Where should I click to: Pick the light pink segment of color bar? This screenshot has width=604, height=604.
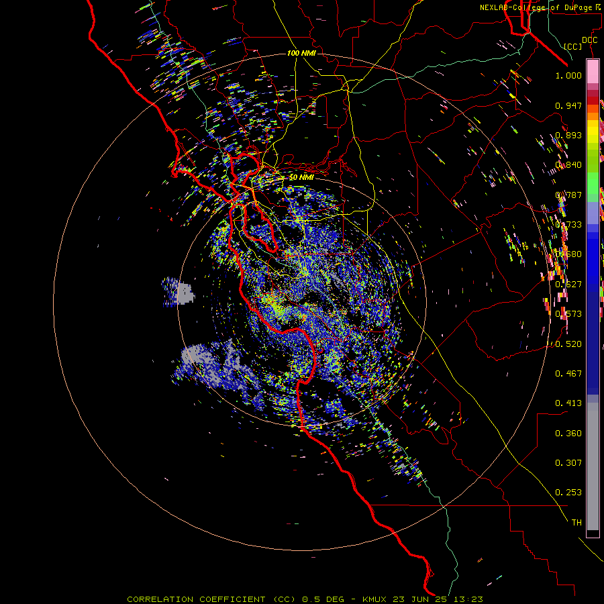pyautogui.click(x=593, y=72)
